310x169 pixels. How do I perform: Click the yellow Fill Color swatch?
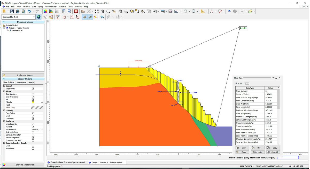click(x=33, y=102)
